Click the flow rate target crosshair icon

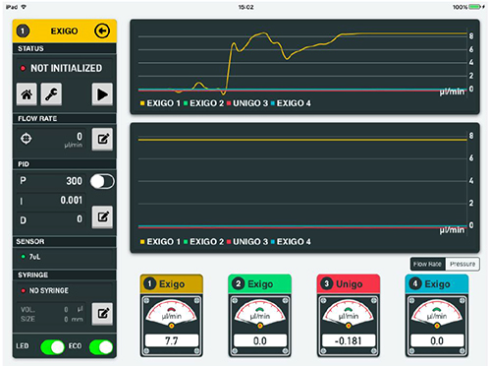point(27,139)
